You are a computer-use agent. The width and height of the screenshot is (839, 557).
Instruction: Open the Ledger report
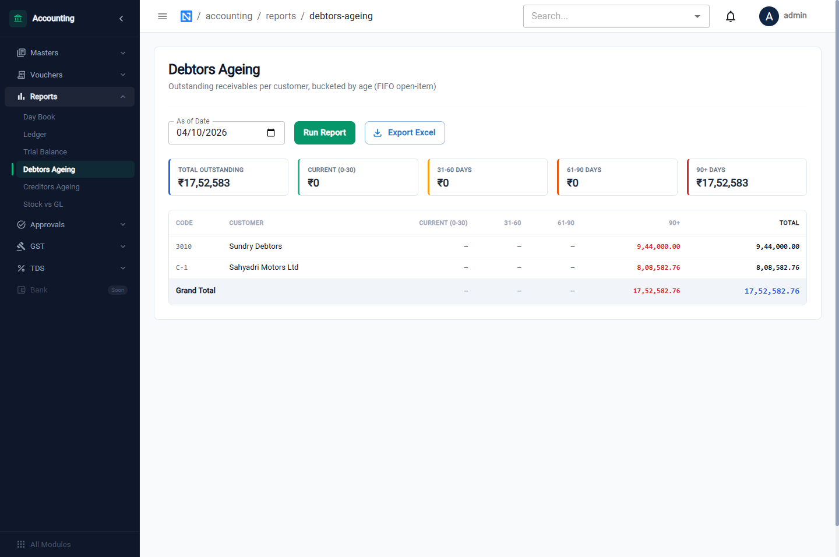pyautogui.click(x=35, y=135)
